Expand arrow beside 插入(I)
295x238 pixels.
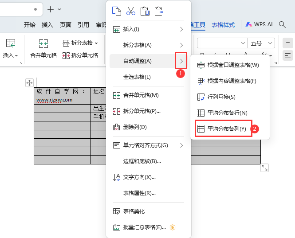pyautogui.click(x=181, y=29)
